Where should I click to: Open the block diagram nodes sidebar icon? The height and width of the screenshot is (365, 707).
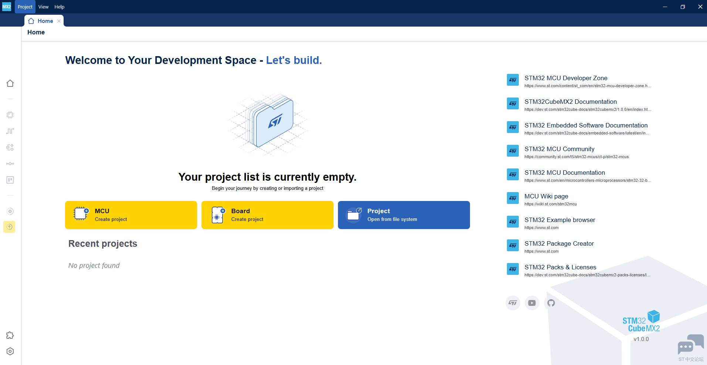[x=10, y=147]
